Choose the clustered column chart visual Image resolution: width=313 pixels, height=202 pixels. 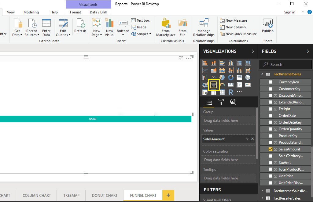pyautogui.click(x=231, y=63)
